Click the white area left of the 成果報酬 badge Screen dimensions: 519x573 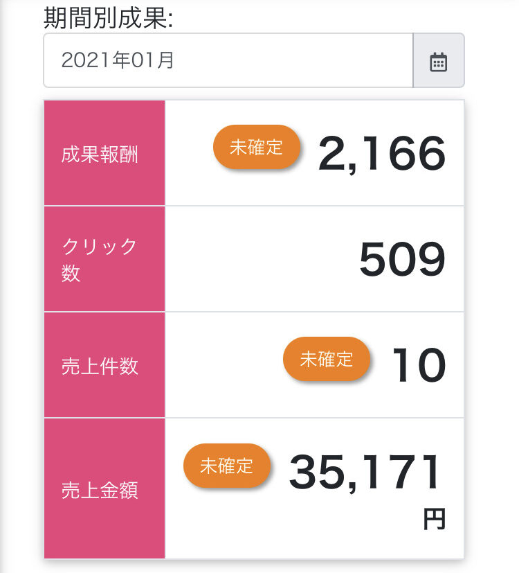(x=189, y=153)
